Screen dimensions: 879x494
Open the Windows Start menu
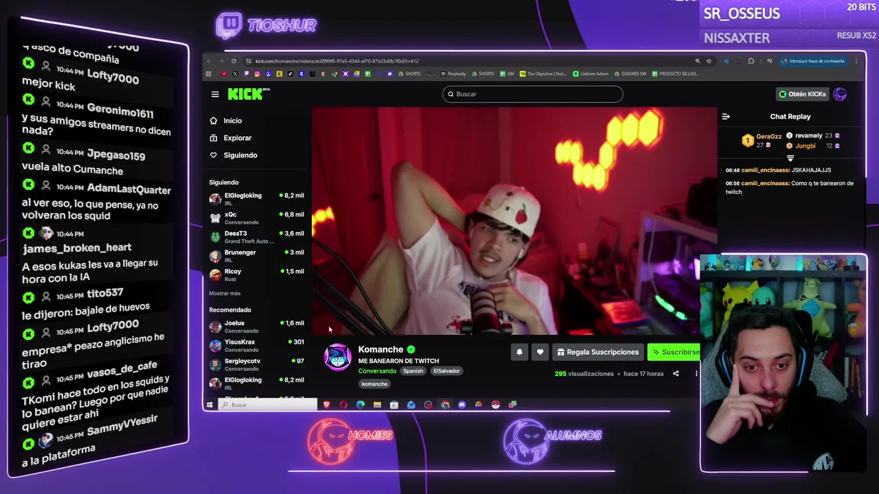click(209, 405)
